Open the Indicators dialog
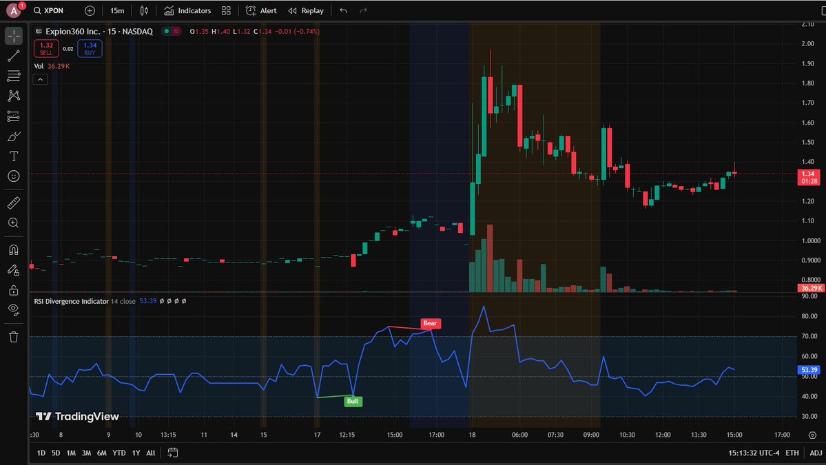This screenshot has height=465, width=826. click(187, 10)
